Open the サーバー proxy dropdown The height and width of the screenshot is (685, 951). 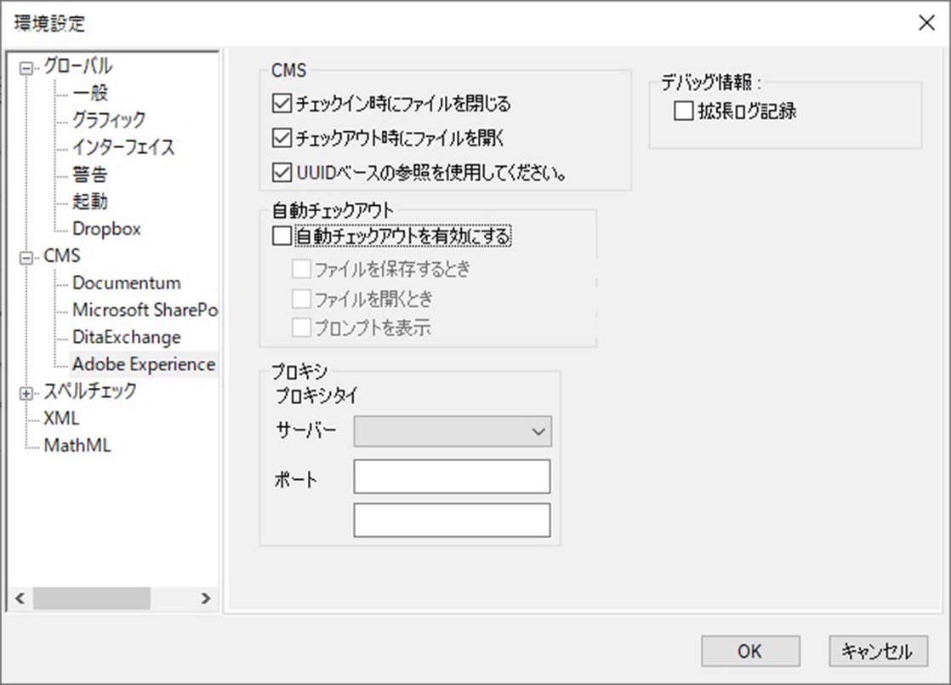(x=453, y=431)
